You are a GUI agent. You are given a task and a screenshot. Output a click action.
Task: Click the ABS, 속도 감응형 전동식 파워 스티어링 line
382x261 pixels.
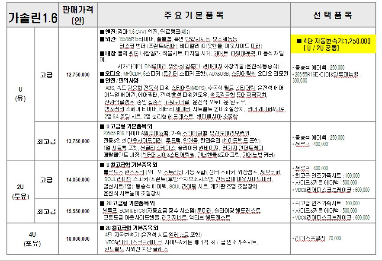pyautogui.click(x=194, y=88)
